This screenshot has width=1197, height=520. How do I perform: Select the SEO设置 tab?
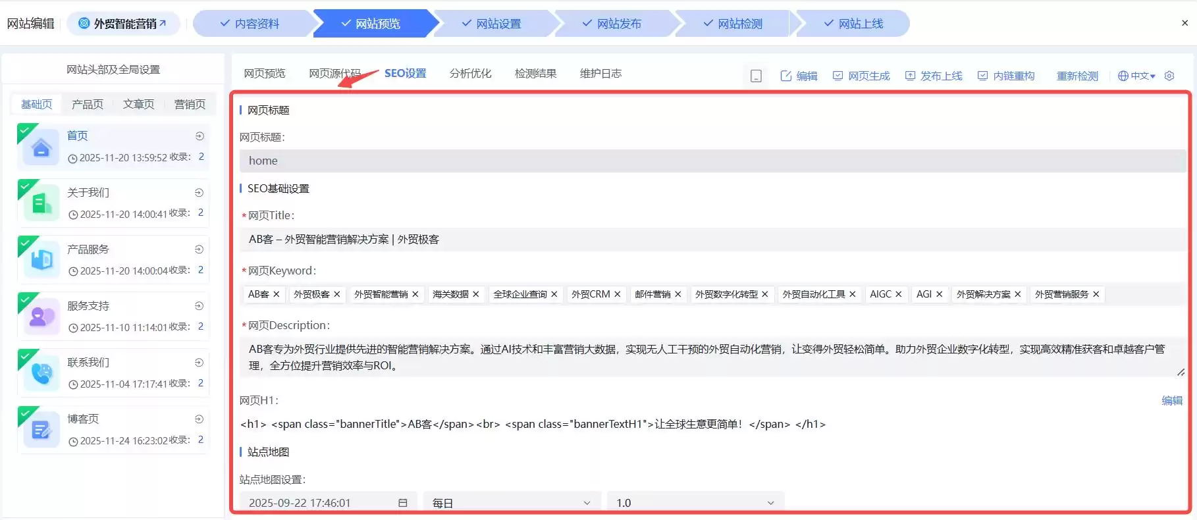pyautogui.click(x=405, y=74)
